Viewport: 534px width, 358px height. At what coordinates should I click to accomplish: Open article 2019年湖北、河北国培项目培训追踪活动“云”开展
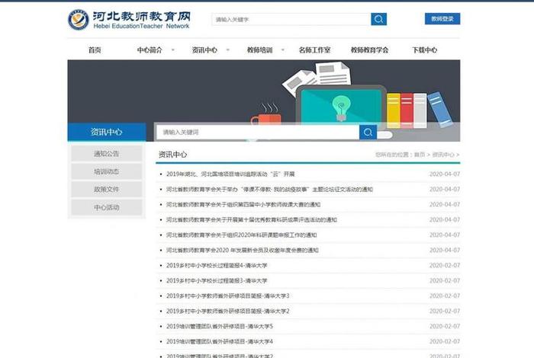pos(230,174)
